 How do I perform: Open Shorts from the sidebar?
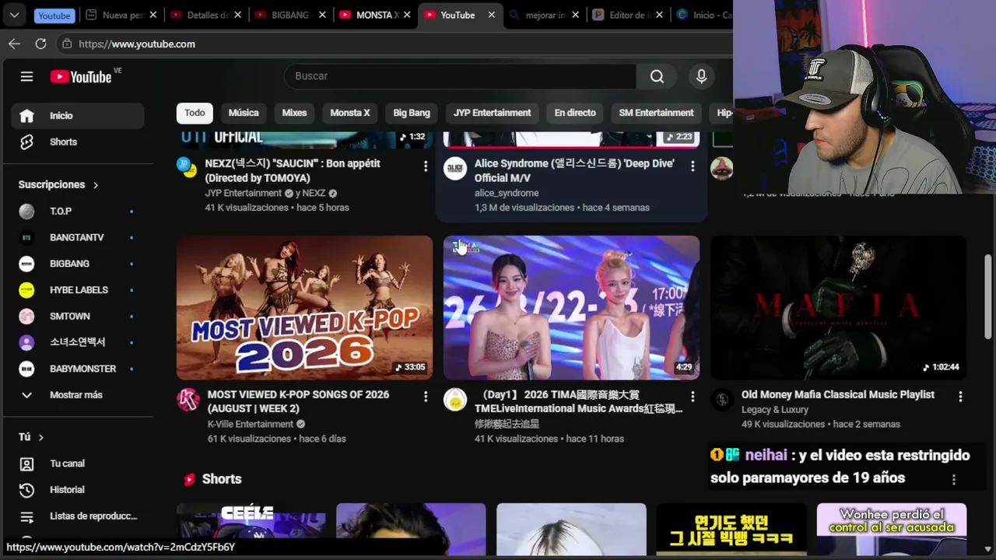[x=78, y=142]
